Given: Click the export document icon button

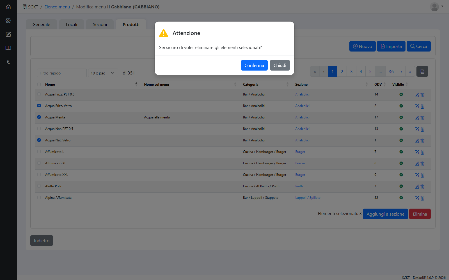Looking at the screenshot, I should (422, 71).
